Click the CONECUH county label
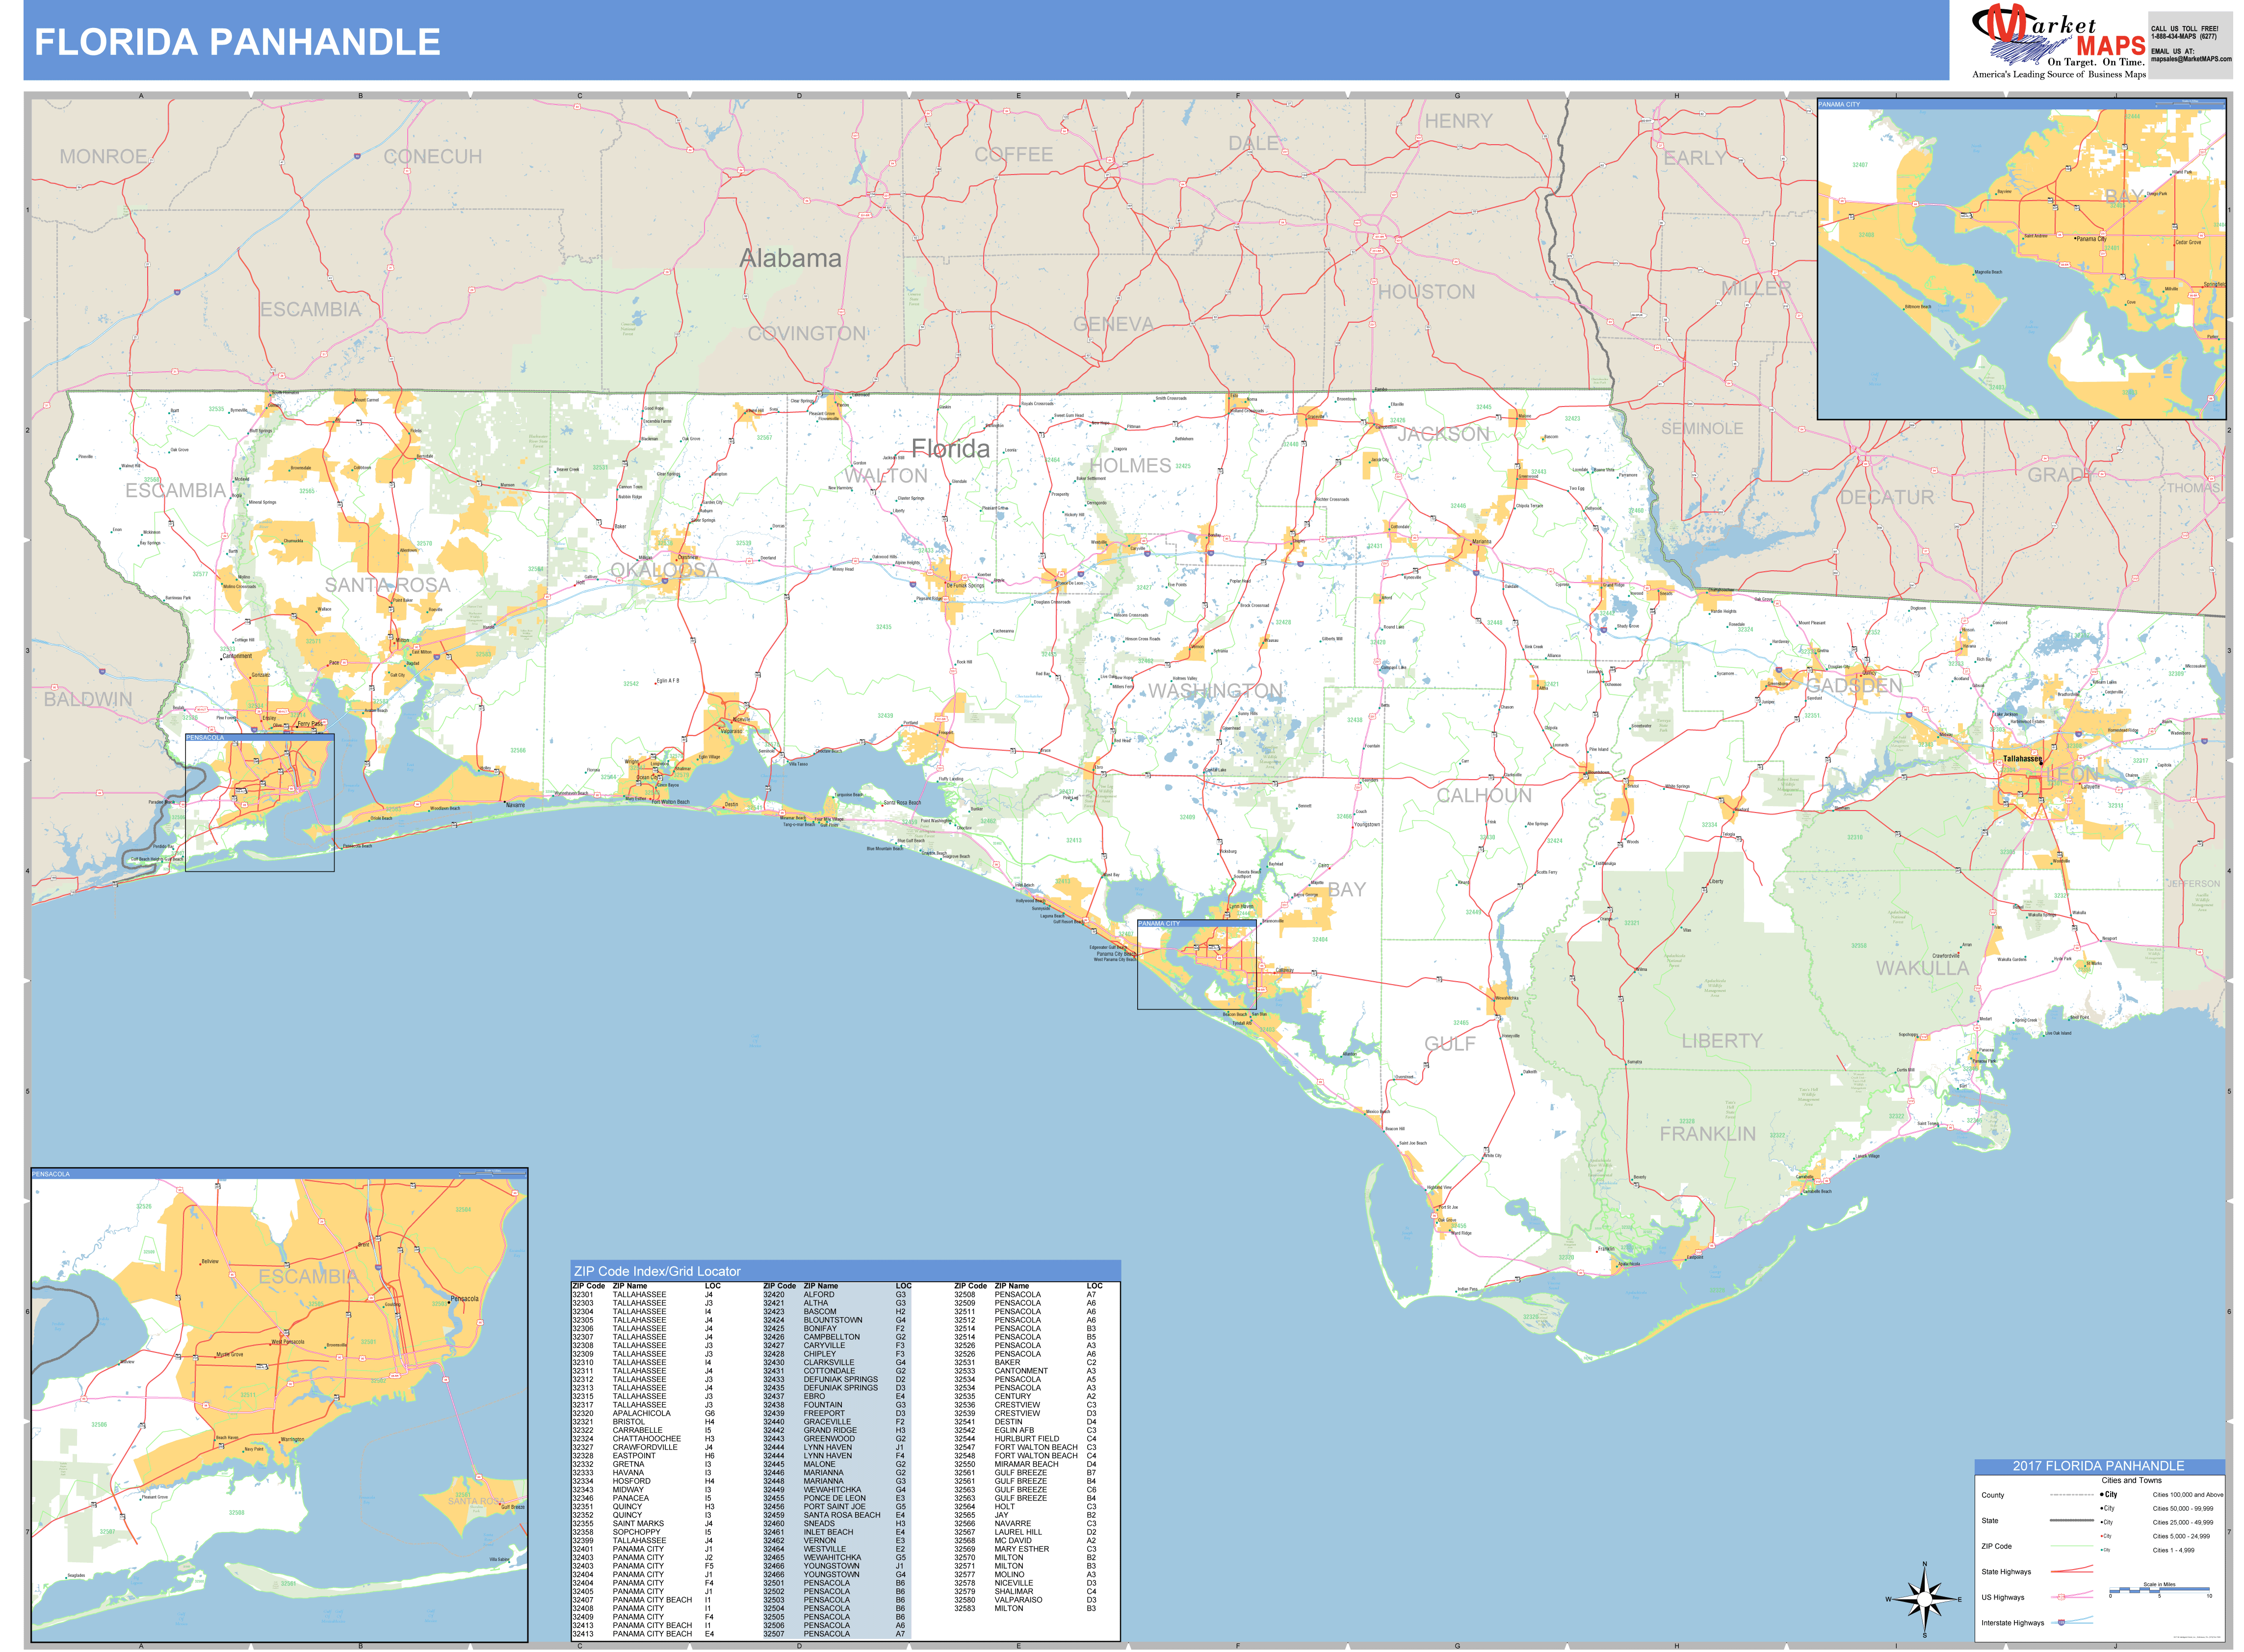 pos(432,157)
